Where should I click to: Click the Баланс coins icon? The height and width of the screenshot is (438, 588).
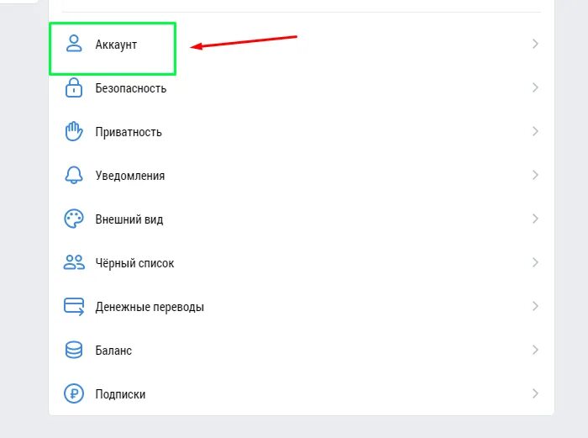[75, 350]
